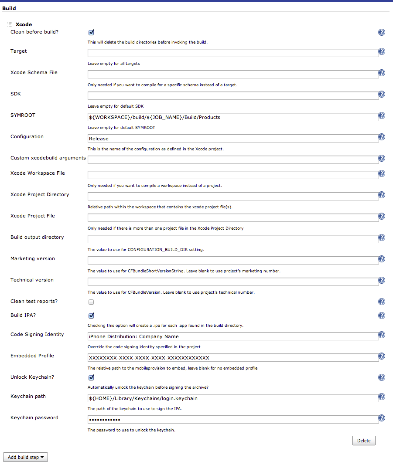View help for Configuration field
This screenshot has width=393, height=465.
[x=382, y=137]
